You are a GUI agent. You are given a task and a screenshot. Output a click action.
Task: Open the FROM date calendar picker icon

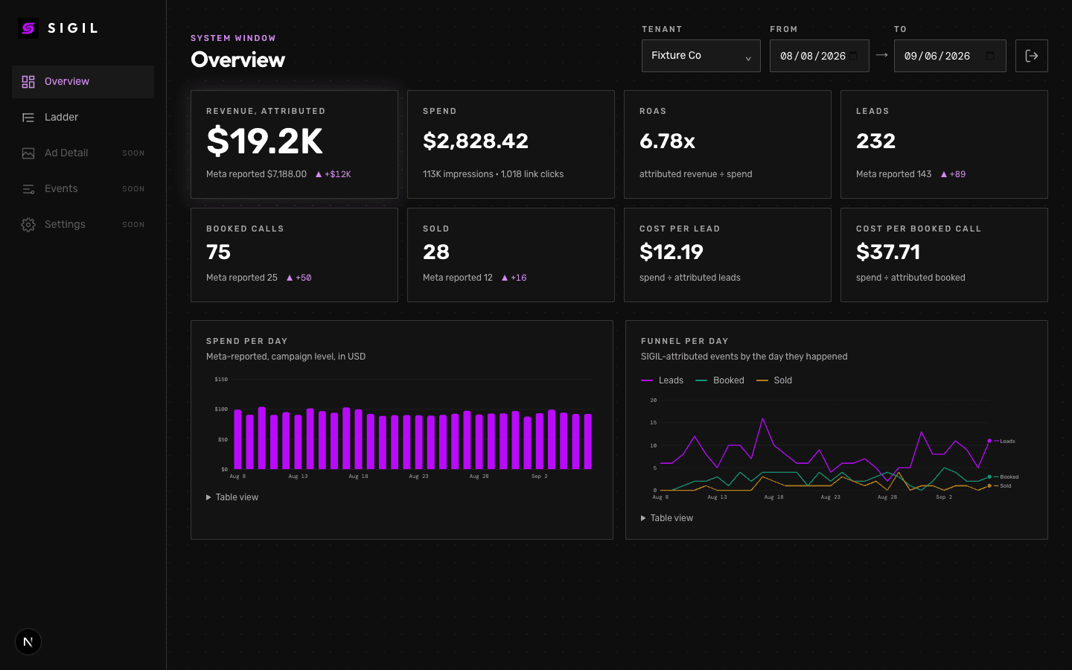pyautogui.click(x=854, y=56)
